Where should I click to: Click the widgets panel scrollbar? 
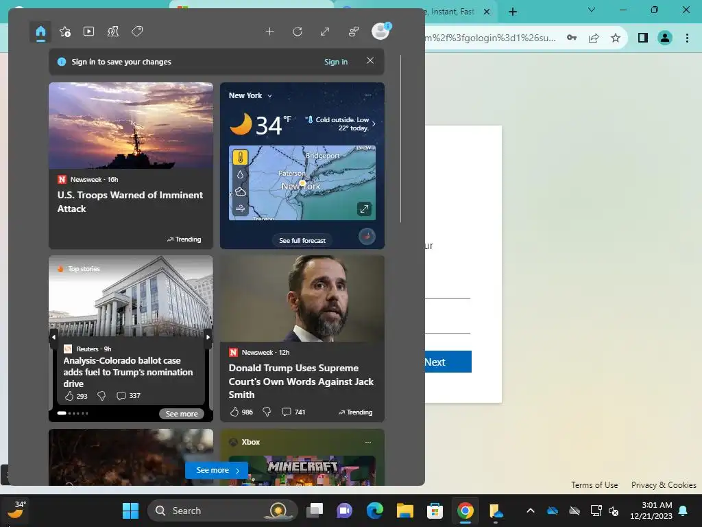[400, 139]
